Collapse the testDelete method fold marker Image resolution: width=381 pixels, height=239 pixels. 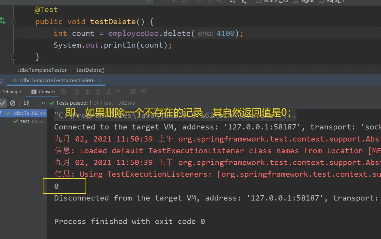[14, 22]
